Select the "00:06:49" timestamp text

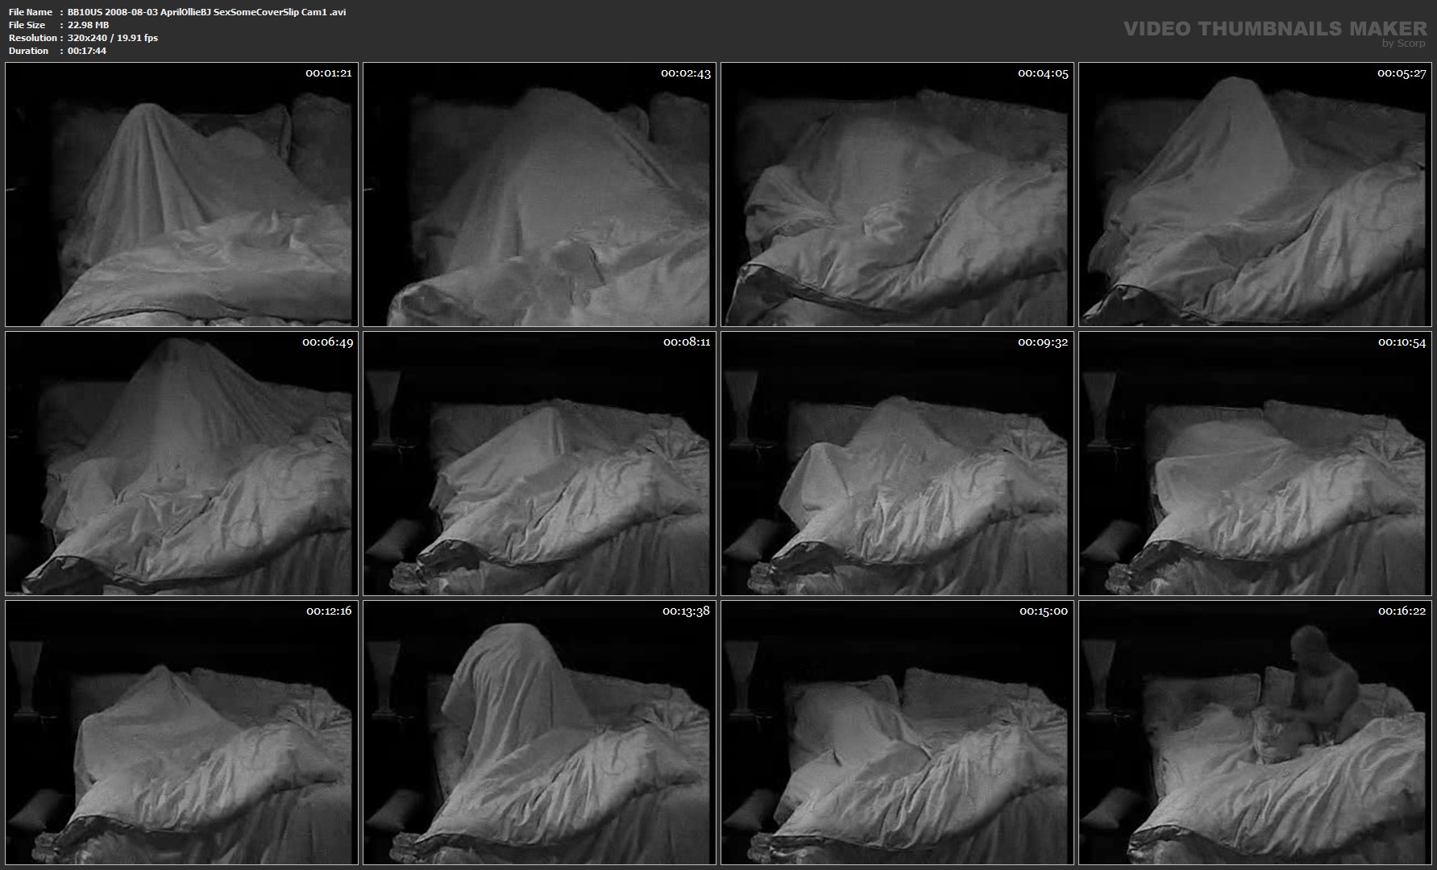327,342
